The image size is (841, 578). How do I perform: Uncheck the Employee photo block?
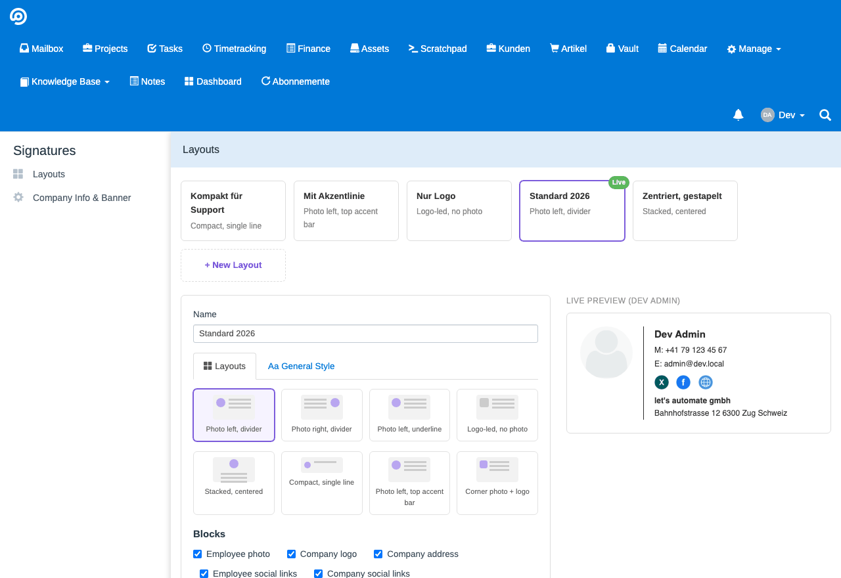tap(198, 554)
